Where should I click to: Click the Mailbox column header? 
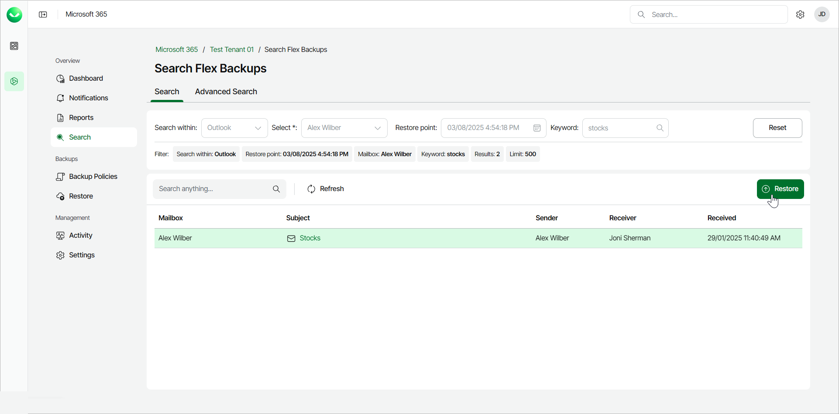(171, 218)
